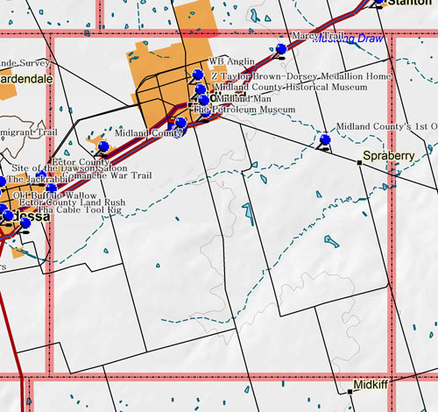Viewport: 438px width, 412px height.
Task: Click the Ector County label
Action: [x=81, y=161]
